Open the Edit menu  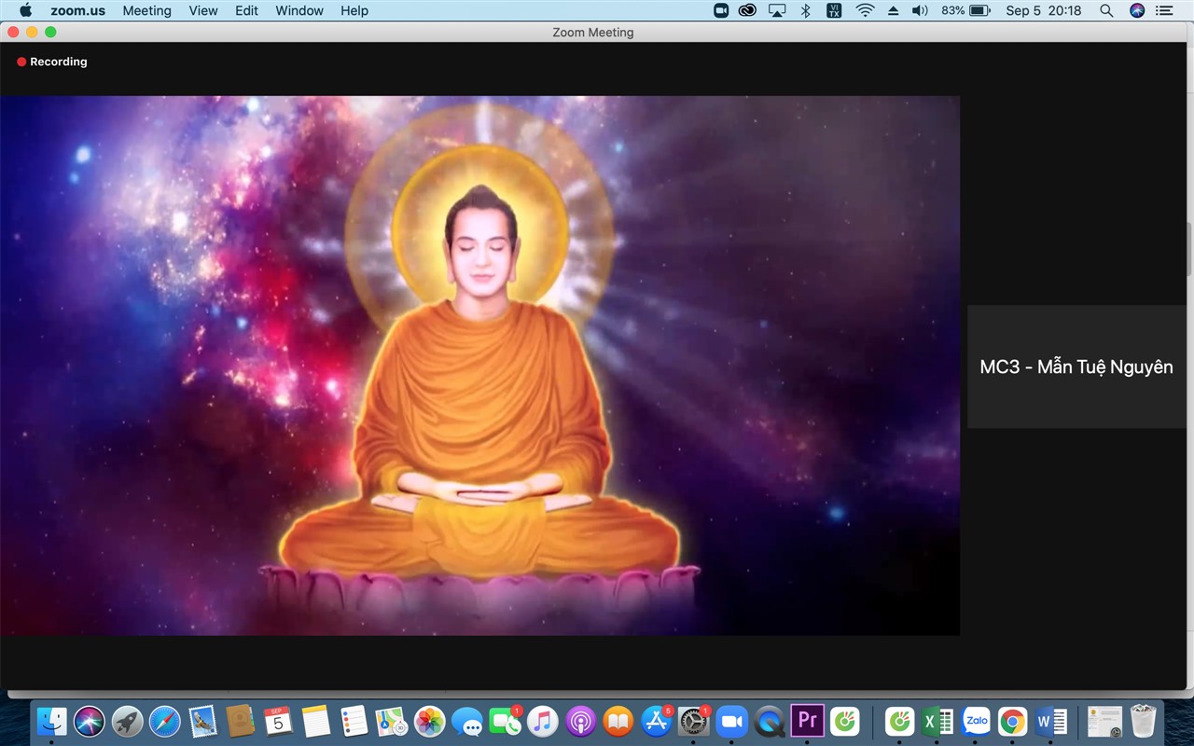(246, 10)
